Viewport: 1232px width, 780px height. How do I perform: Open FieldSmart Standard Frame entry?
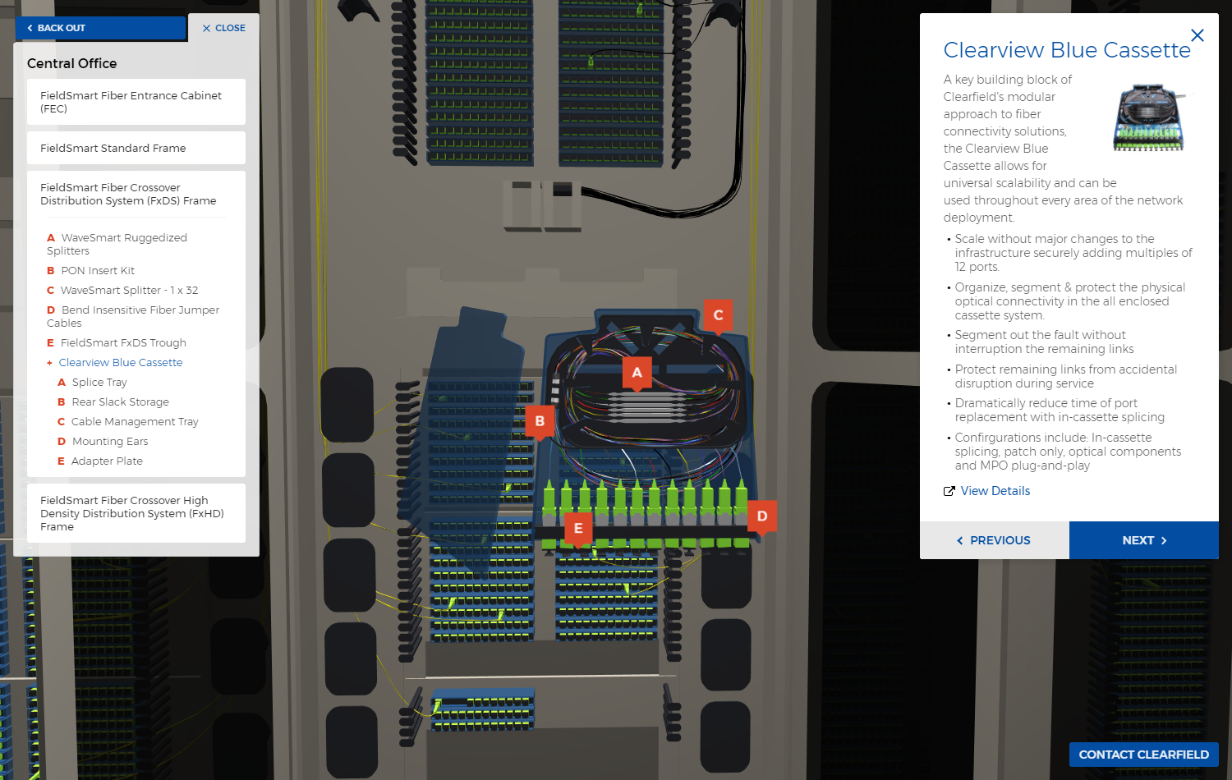click(136, 148)
